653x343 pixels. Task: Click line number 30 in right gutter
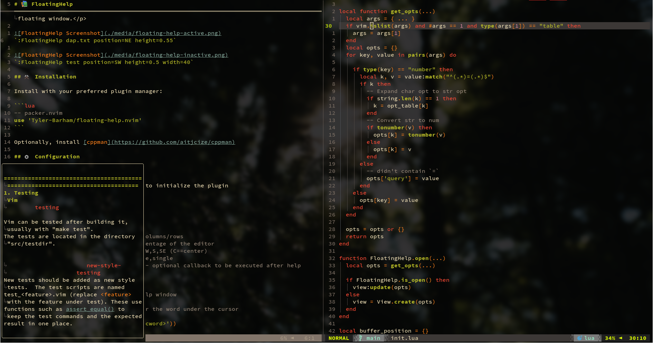pos(328,26)
